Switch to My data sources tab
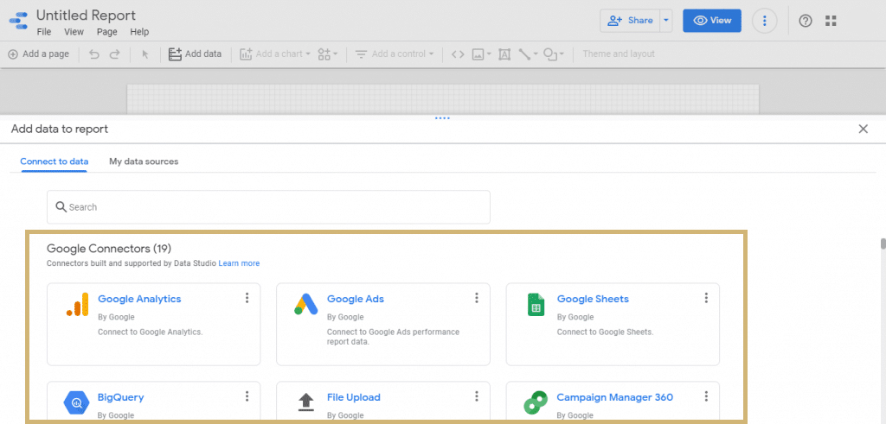The image size is (886, 424). (x=144, y=161)
